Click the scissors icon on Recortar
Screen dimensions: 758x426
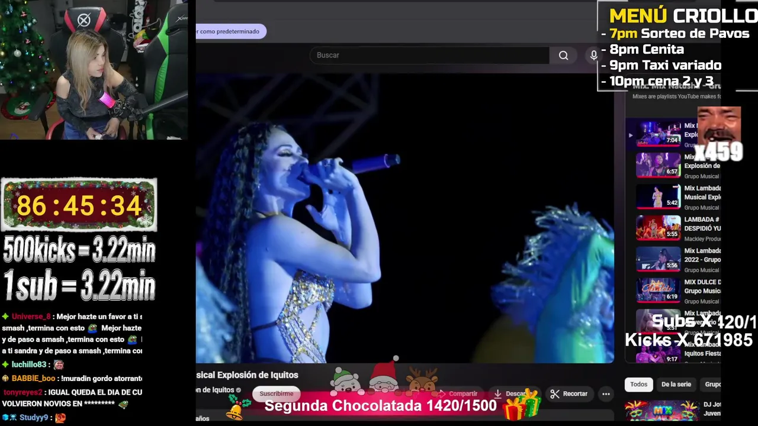click(555, 393)
